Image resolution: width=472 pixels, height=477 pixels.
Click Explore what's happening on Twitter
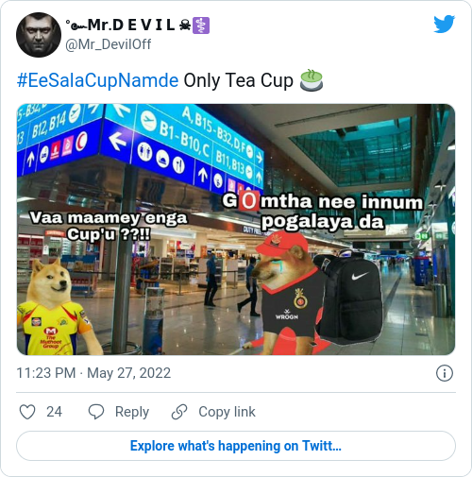[236, 446]
